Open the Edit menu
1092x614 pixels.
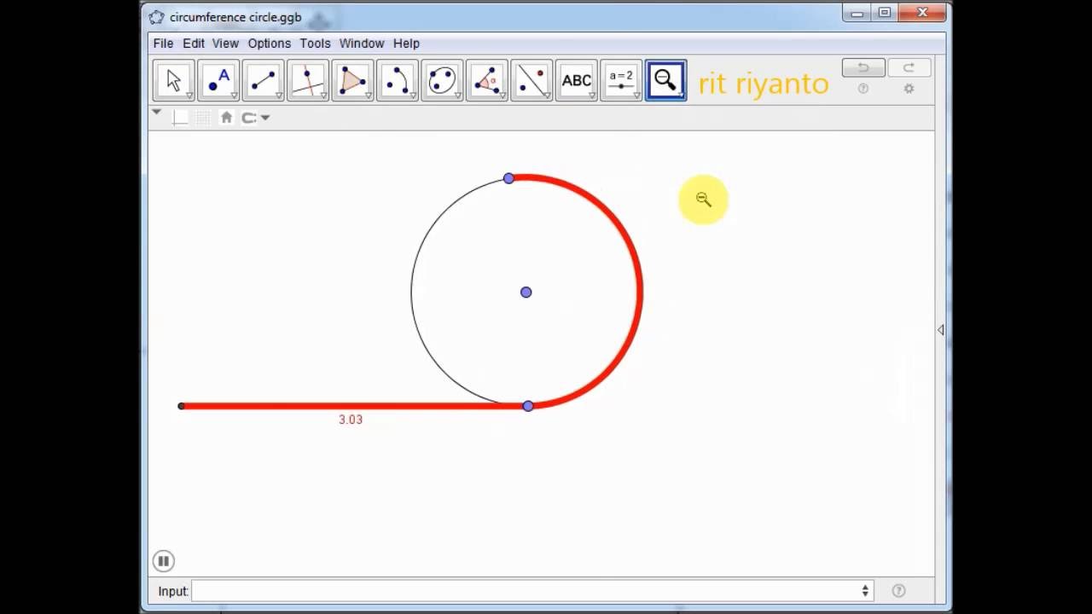pyautogui.click(x=194, y=43)
